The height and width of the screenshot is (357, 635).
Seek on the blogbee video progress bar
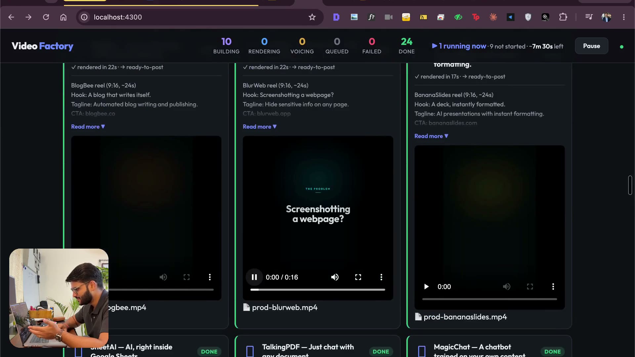161,290
